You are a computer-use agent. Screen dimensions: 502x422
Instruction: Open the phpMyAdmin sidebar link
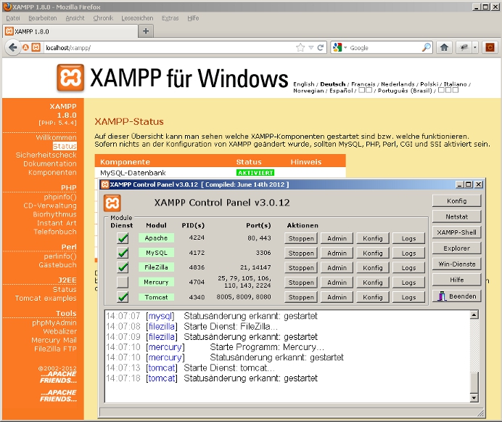pos(54,322)
